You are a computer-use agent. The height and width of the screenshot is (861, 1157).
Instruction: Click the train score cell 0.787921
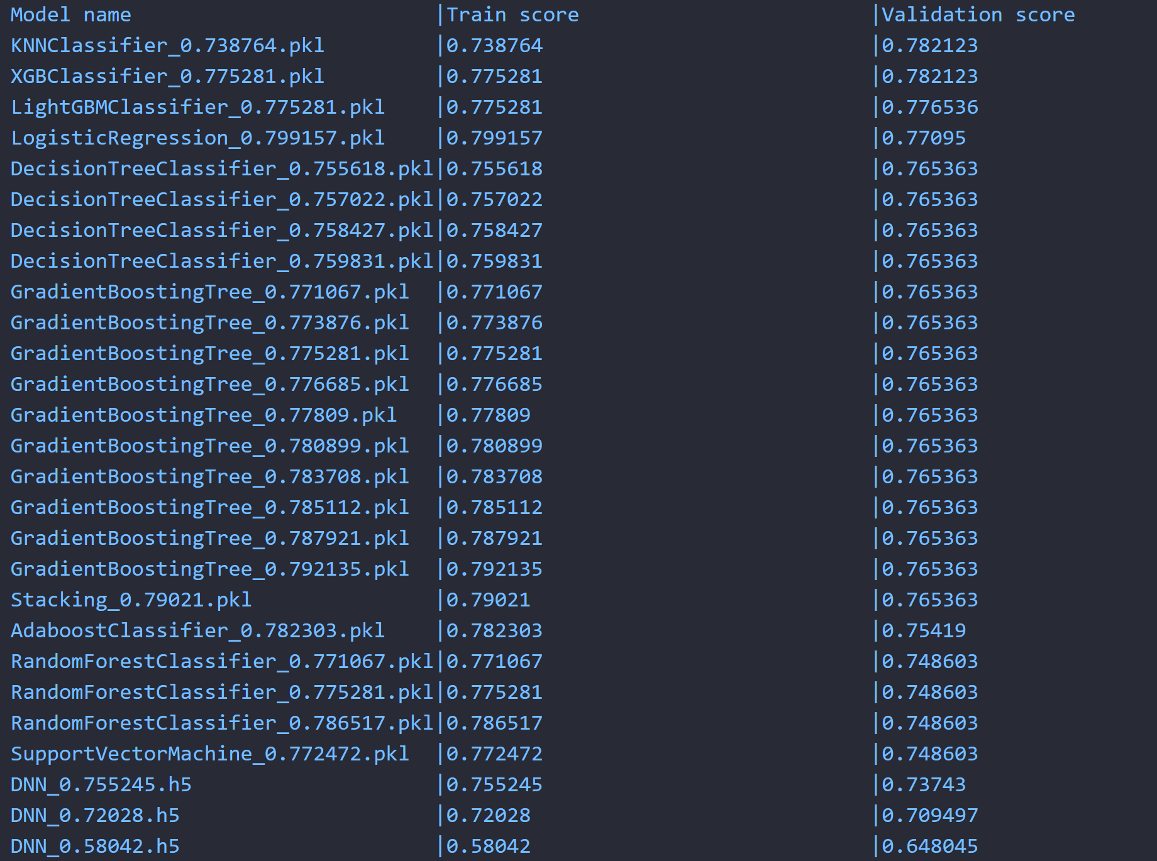pyautogui.click(x=495, y=539)
